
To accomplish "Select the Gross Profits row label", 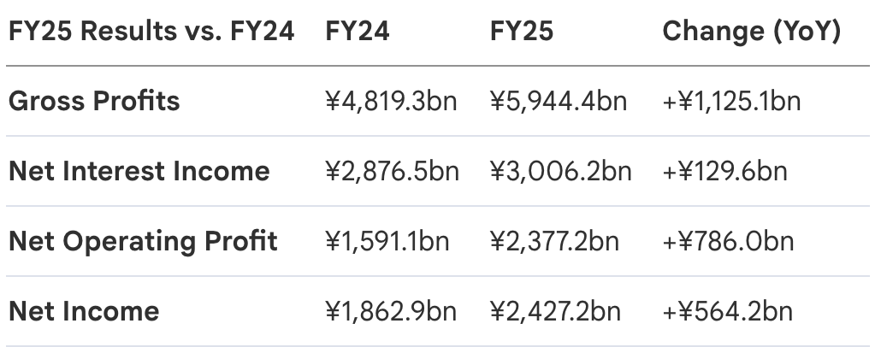I will click(94, 101).
